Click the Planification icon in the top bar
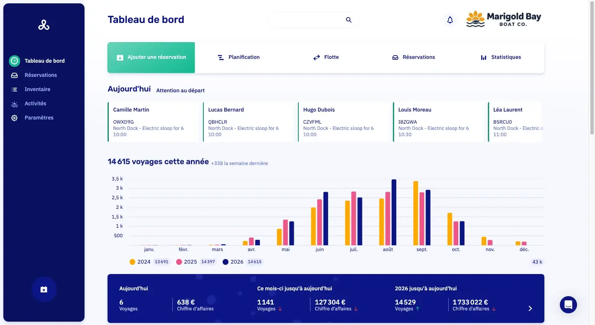Image resolution: width=595 pixels, height=325 pixels. (x=221, y=57)
